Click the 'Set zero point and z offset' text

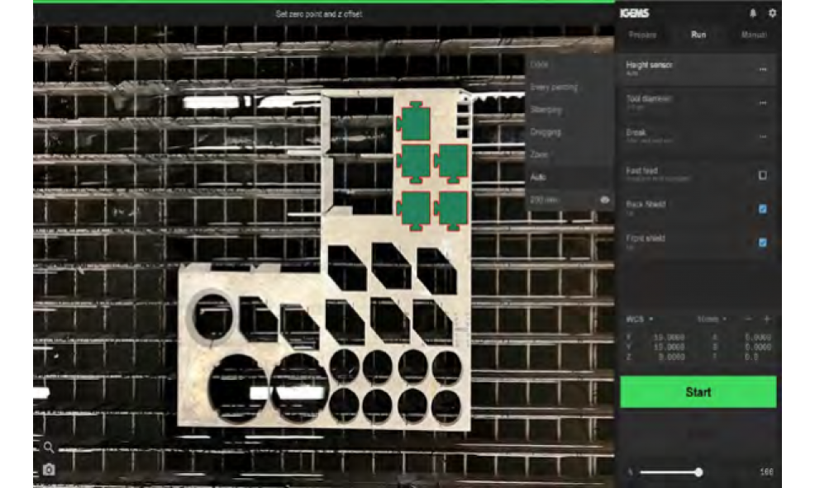click(x=318, y=14)
